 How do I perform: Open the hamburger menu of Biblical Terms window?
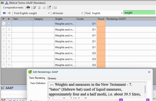(x=2, y=3)
